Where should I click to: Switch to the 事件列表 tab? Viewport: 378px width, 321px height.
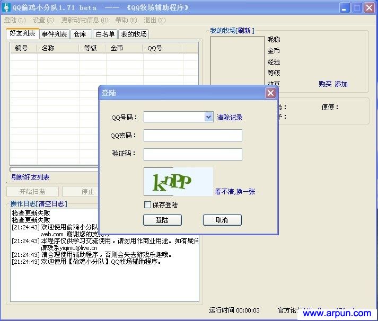(54, 34)
